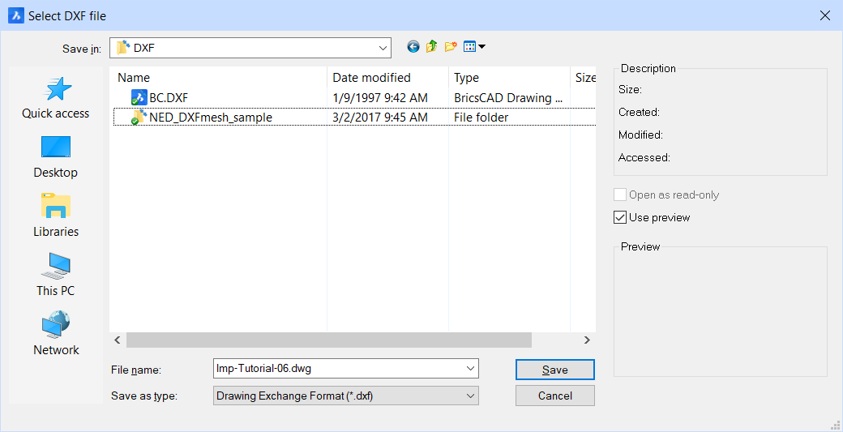This screenshot has height=432, width=843.
Task: Go to Desktop location
Action: coord(55,157)
